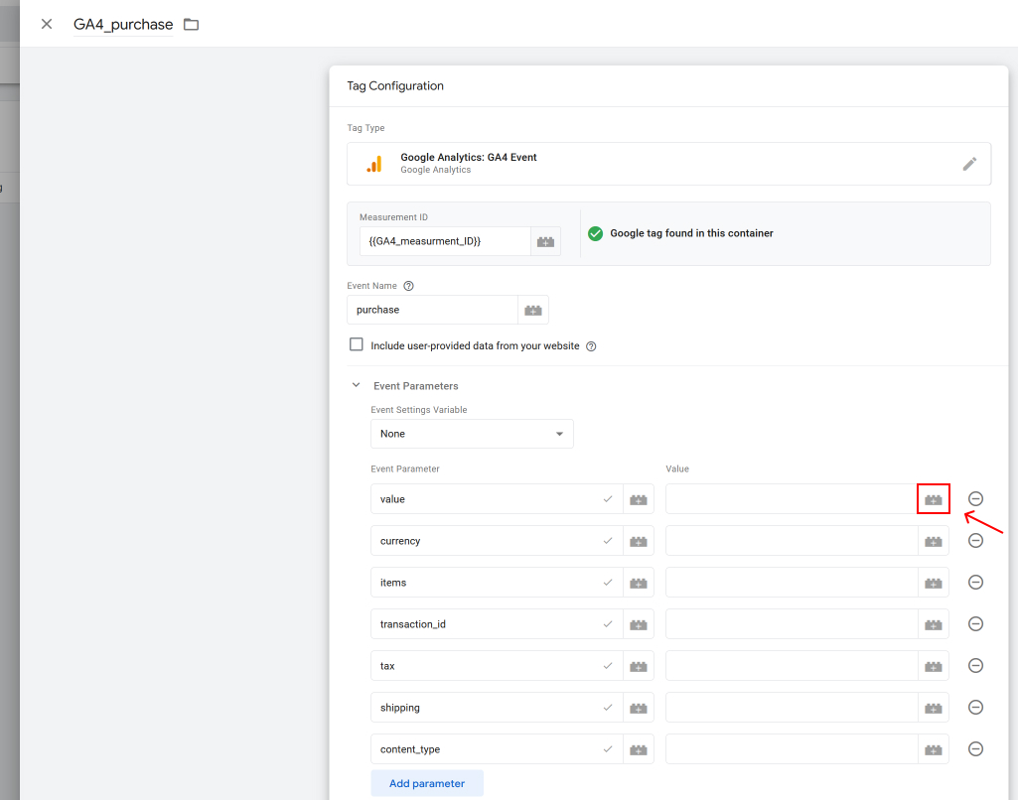Edit the content_type Value field
Viewport: 1018px width, 800px height.
click(792, 748)
